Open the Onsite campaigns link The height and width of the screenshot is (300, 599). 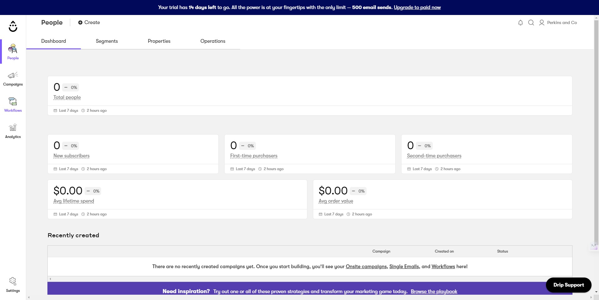pos(366,266)
